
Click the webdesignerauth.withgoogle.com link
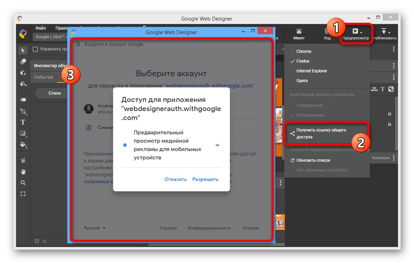(209, 86)
